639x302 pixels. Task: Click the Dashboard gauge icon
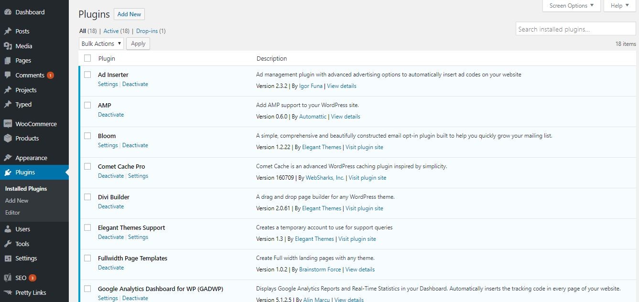pos(8,12)
